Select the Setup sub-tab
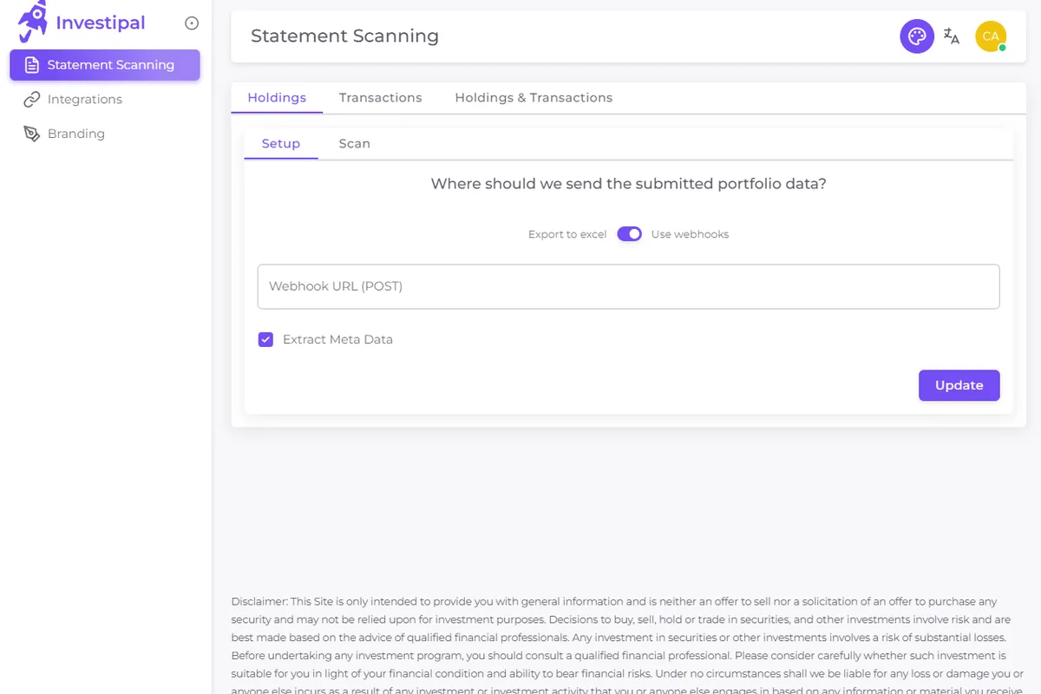This screenshot has width=1041, height=694. (x=281, y=144)
